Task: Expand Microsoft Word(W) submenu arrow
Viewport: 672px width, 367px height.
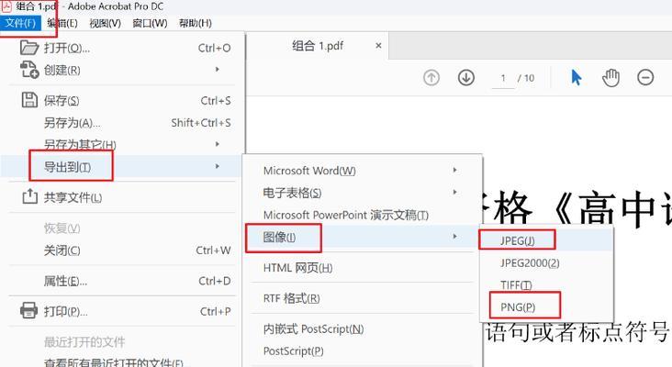Action: tap(454, 170)
